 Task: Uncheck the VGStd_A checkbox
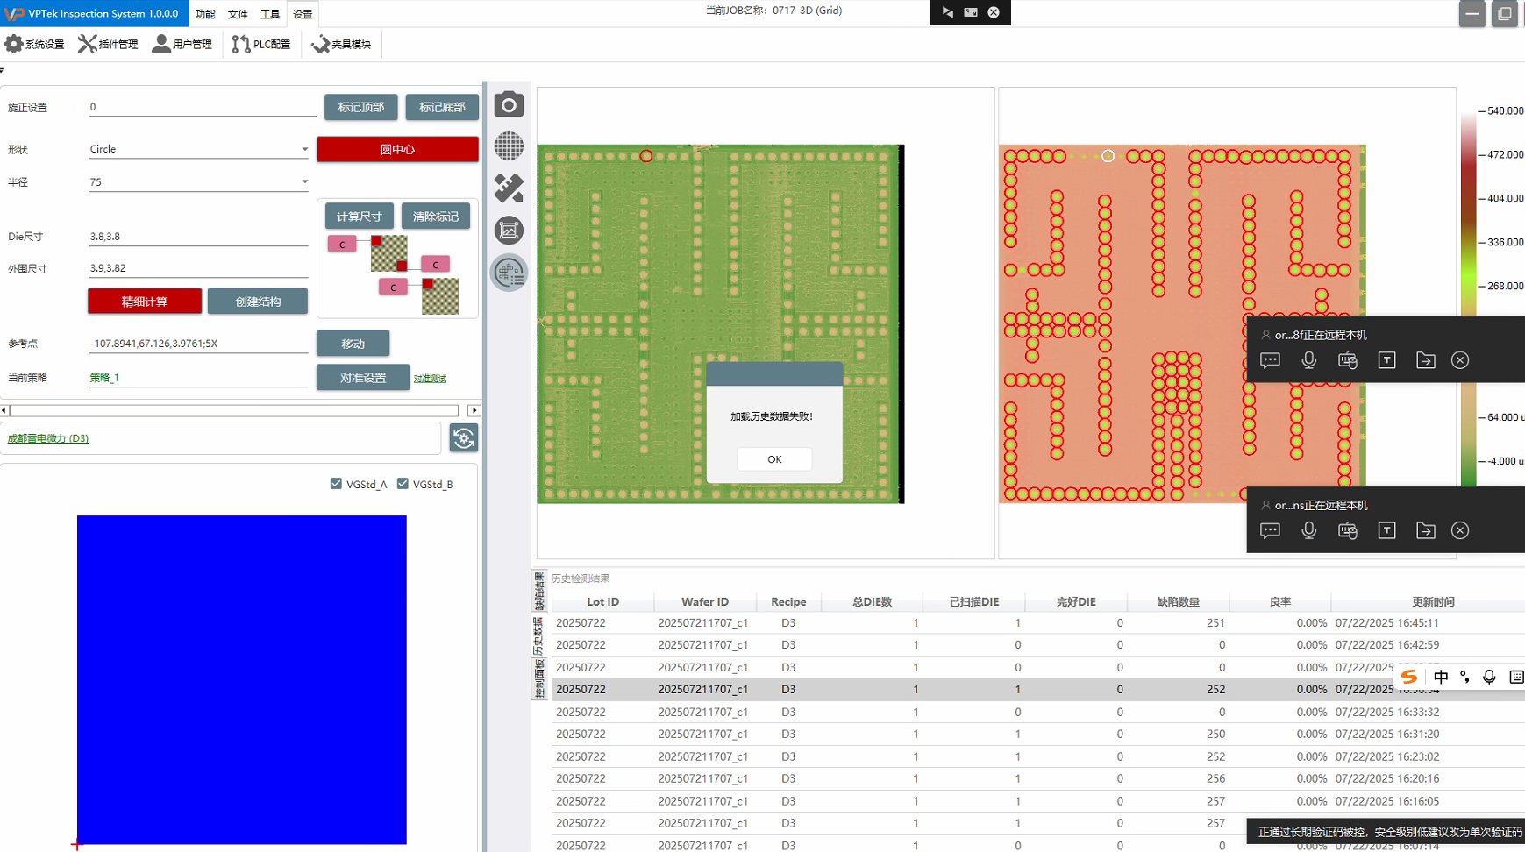tap(336, 484)
